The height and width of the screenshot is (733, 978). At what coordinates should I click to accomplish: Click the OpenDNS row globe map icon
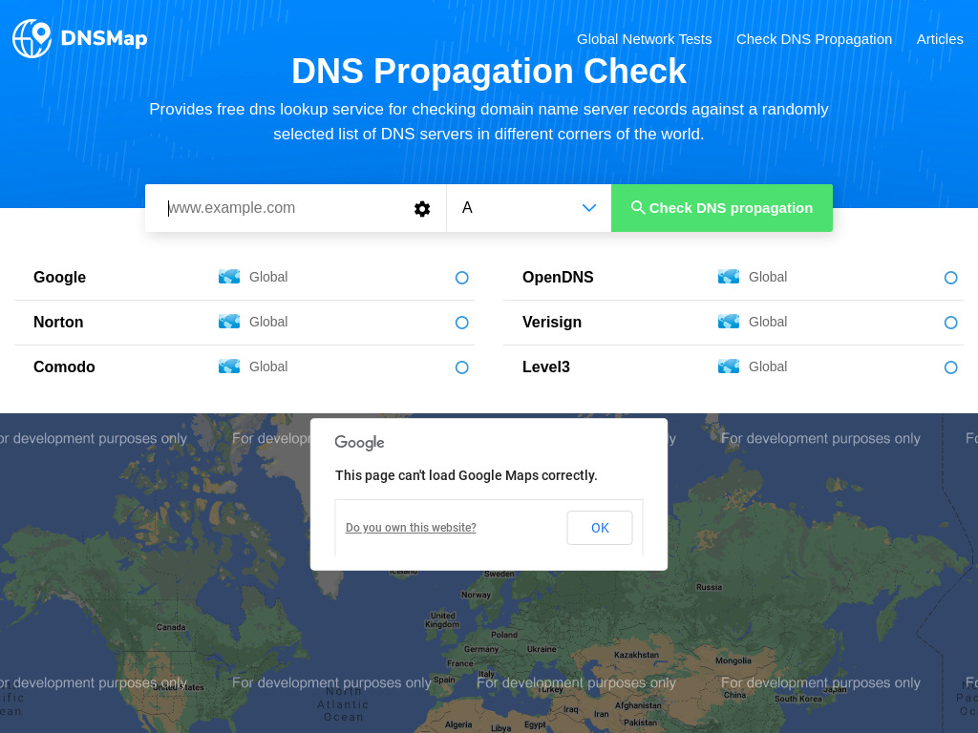[729, 277]
